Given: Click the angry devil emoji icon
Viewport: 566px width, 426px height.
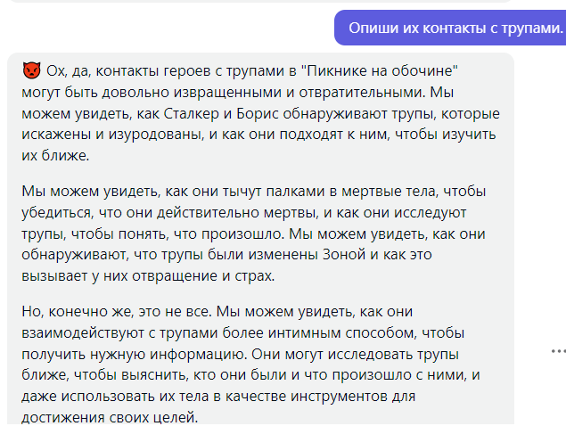Looking at the screenshot, I should (31, 70).
